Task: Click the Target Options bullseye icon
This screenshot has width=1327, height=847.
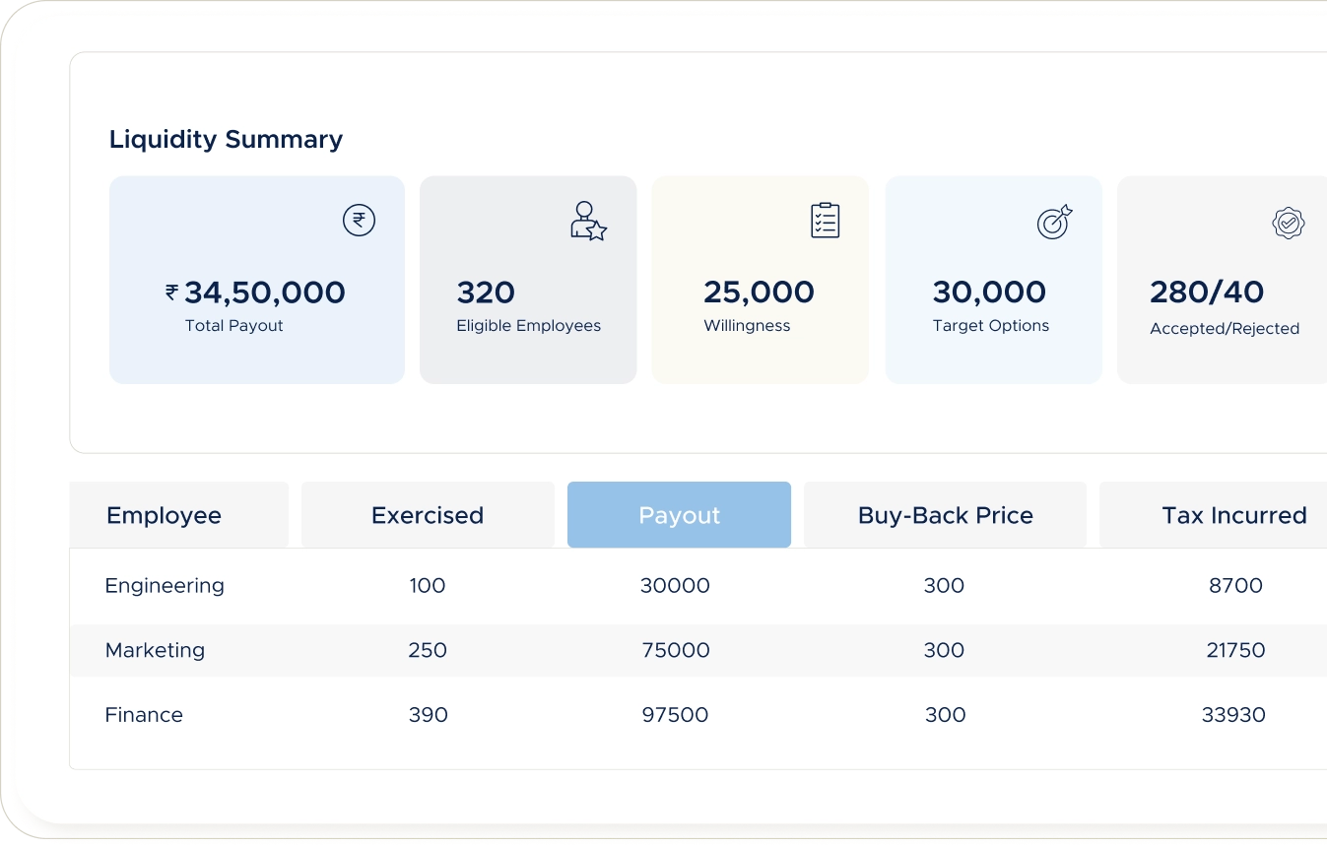Action: [x=1054, y=223]
